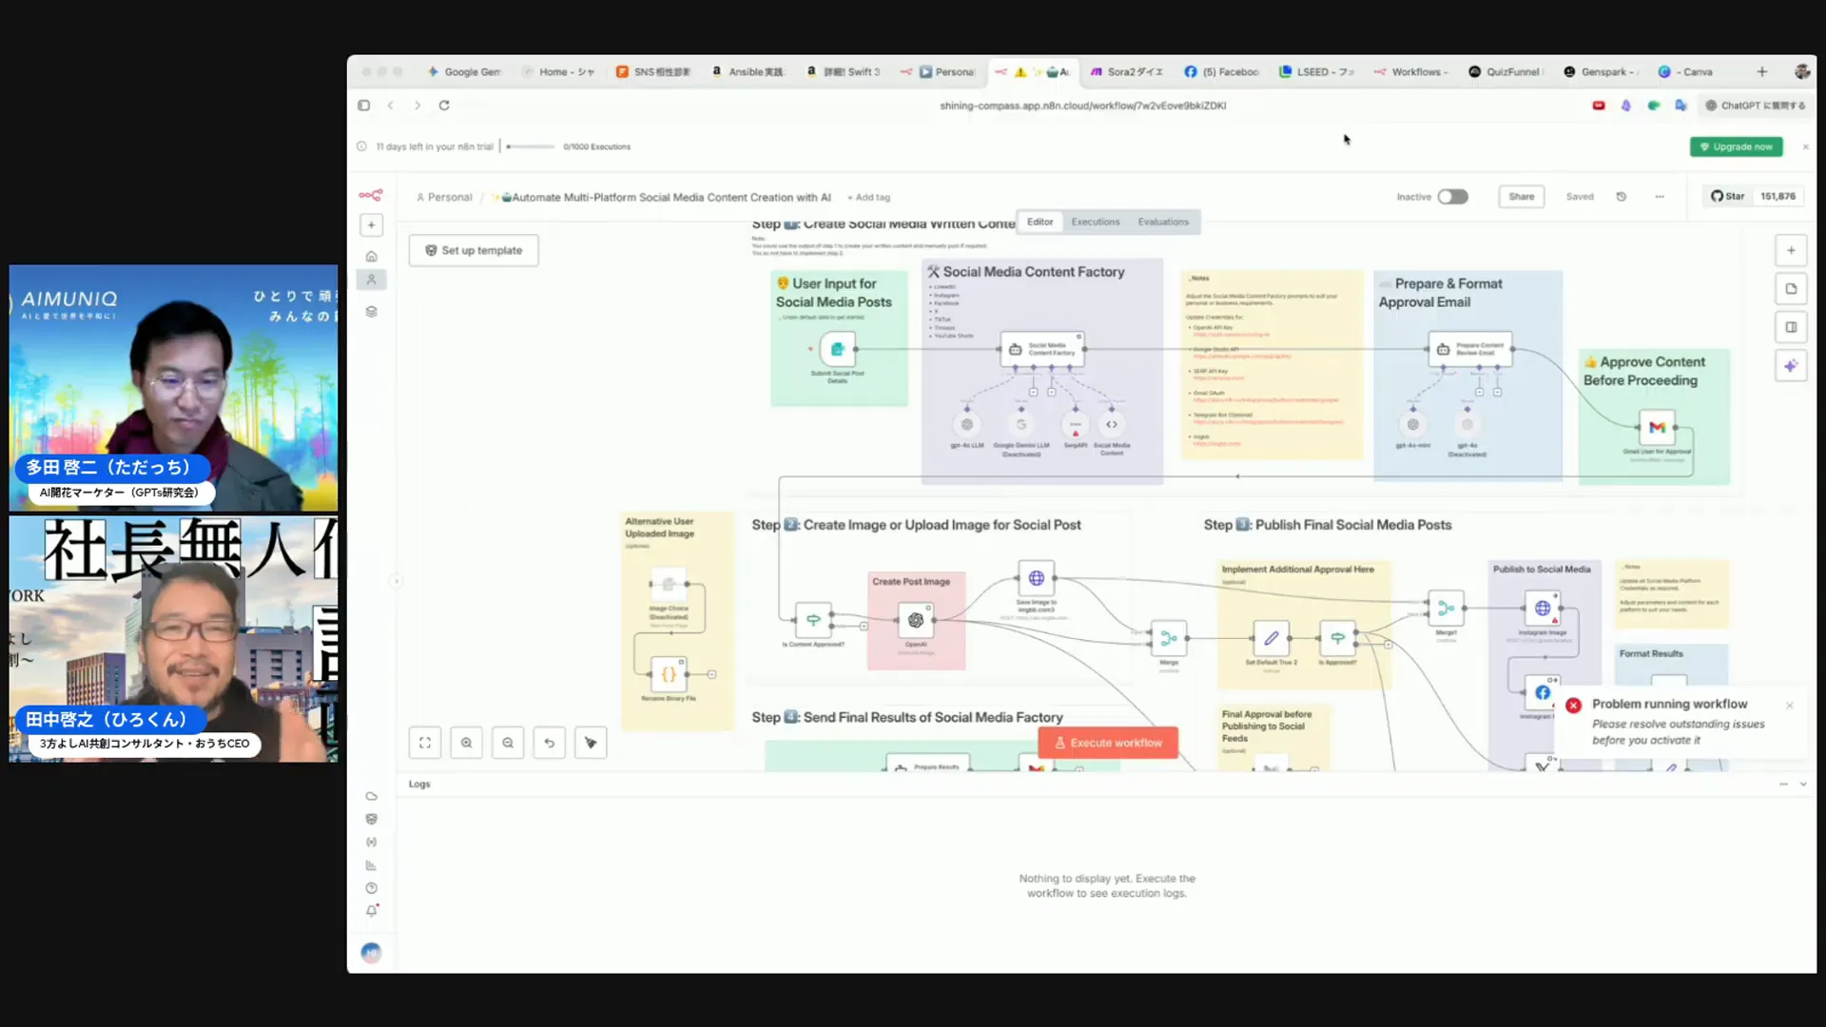
Task: Click the Share button
Action: [x=1521, y=197]
